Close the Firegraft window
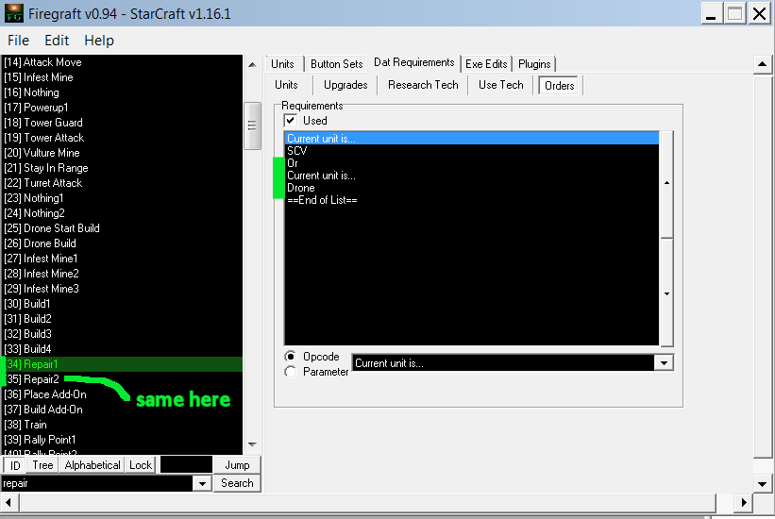The height and width of the screenshot is (519, 775). pyautogui.click(x=759, y=13)
